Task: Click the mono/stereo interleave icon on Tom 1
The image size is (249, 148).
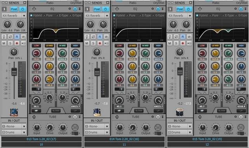Action: tap(4, 37)
